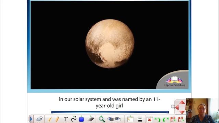Save with the red floppy disk icon

coord(173,119)
